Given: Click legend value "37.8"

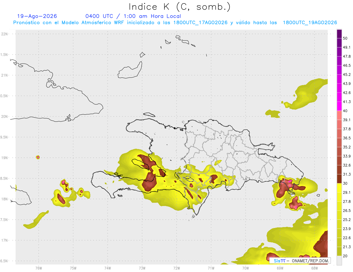Looking at the screenshot, I should coord(347,129).
